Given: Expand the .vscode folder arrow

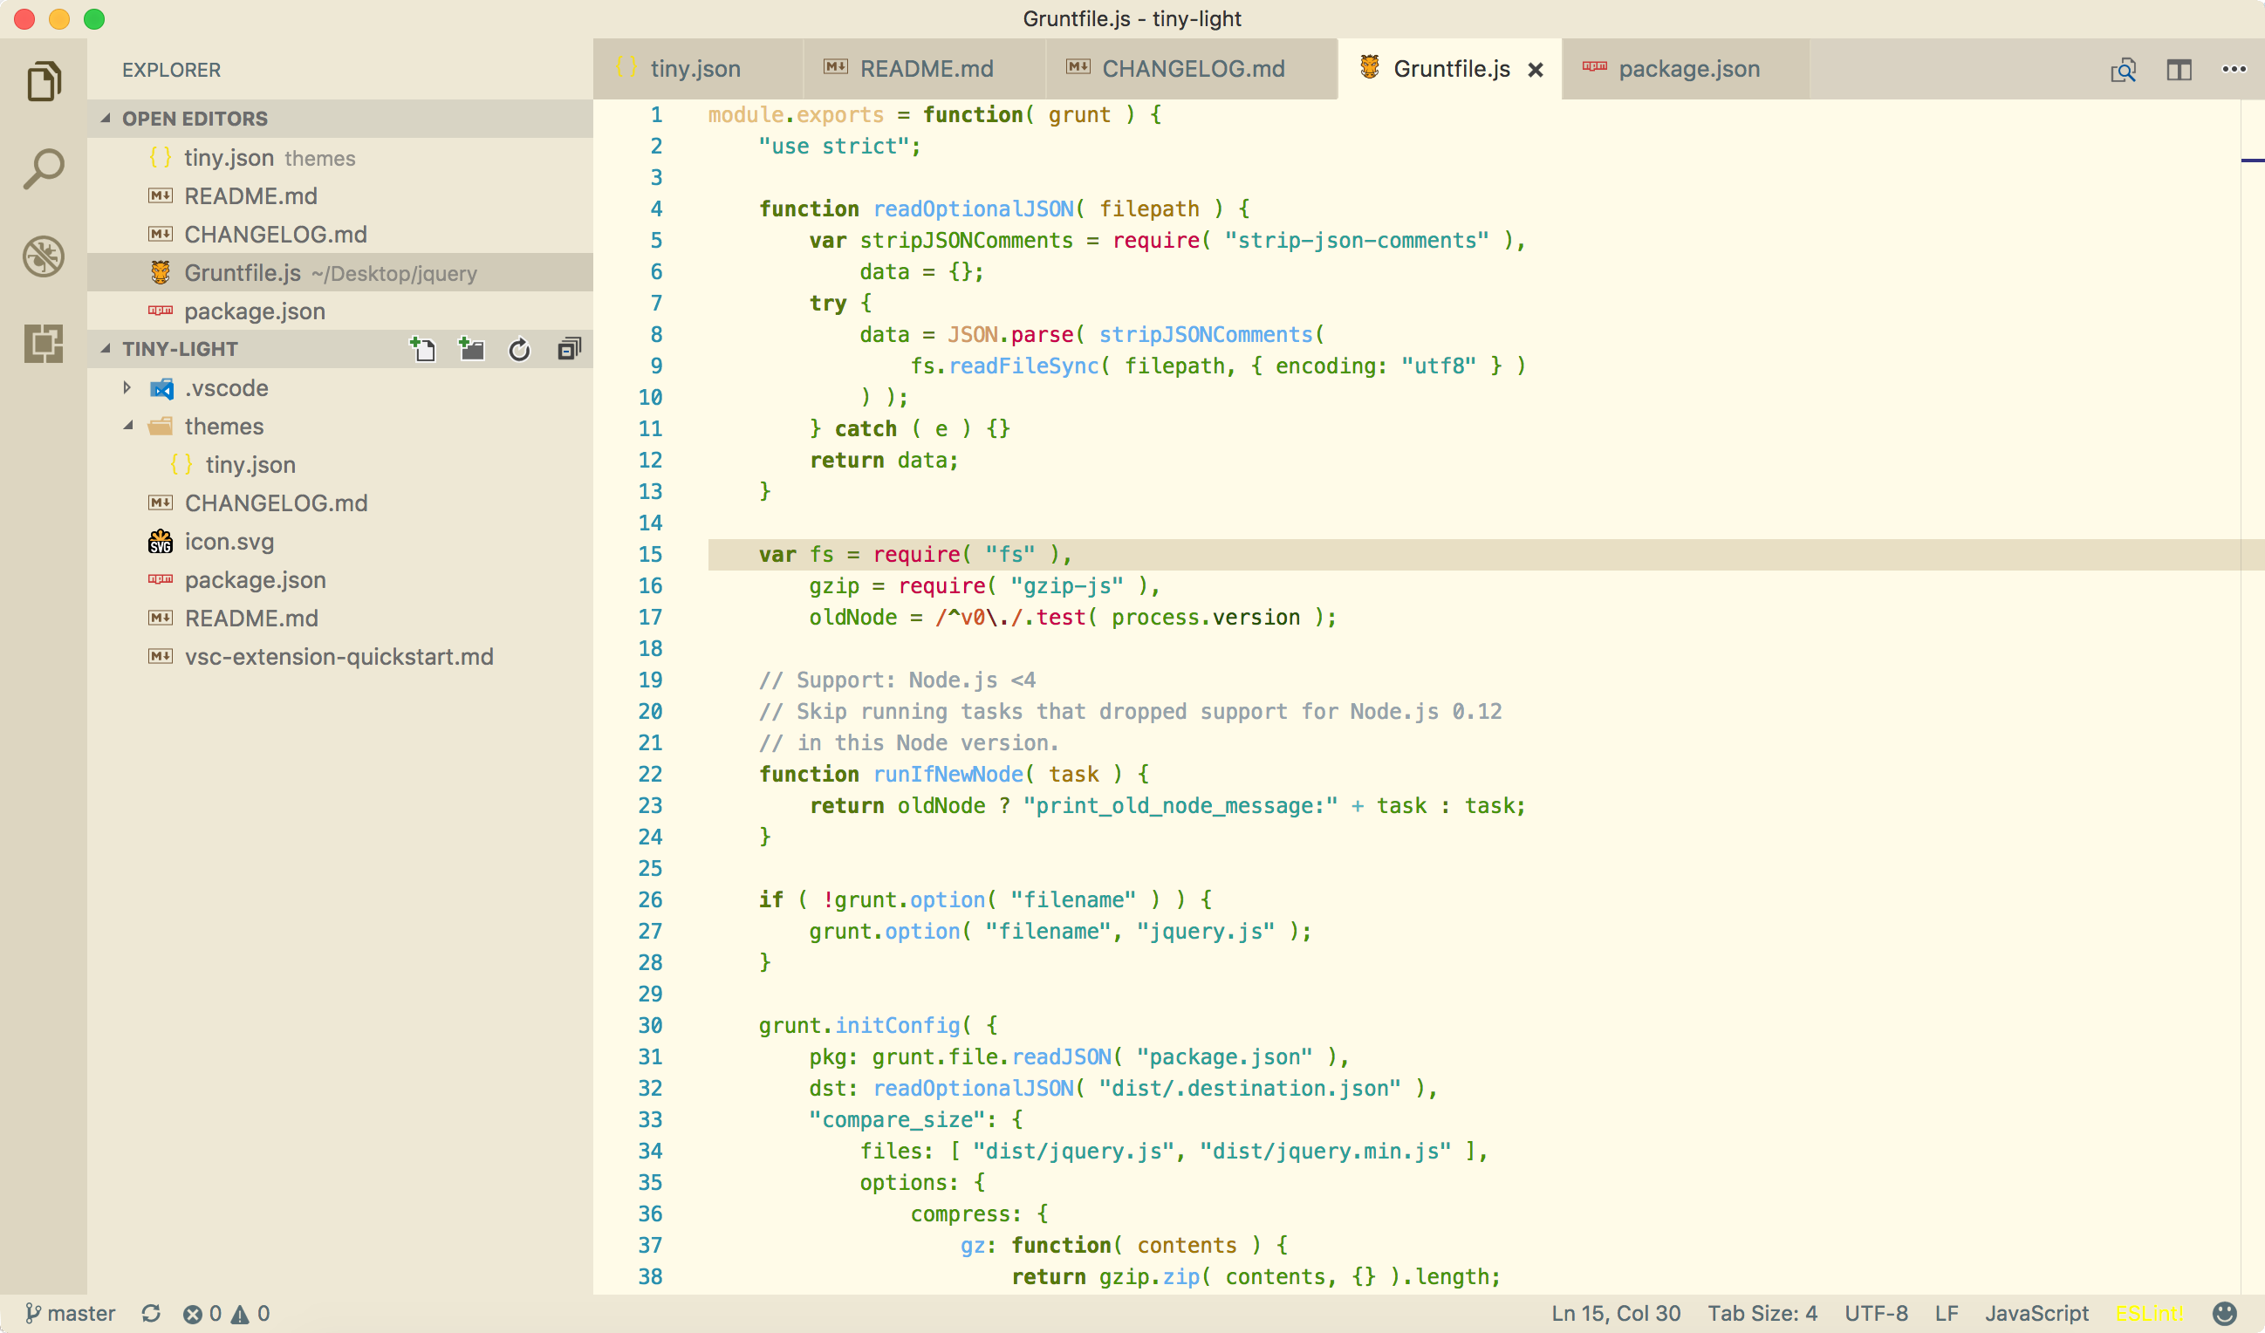Looking at the screenshot, I should click(127, 387).
